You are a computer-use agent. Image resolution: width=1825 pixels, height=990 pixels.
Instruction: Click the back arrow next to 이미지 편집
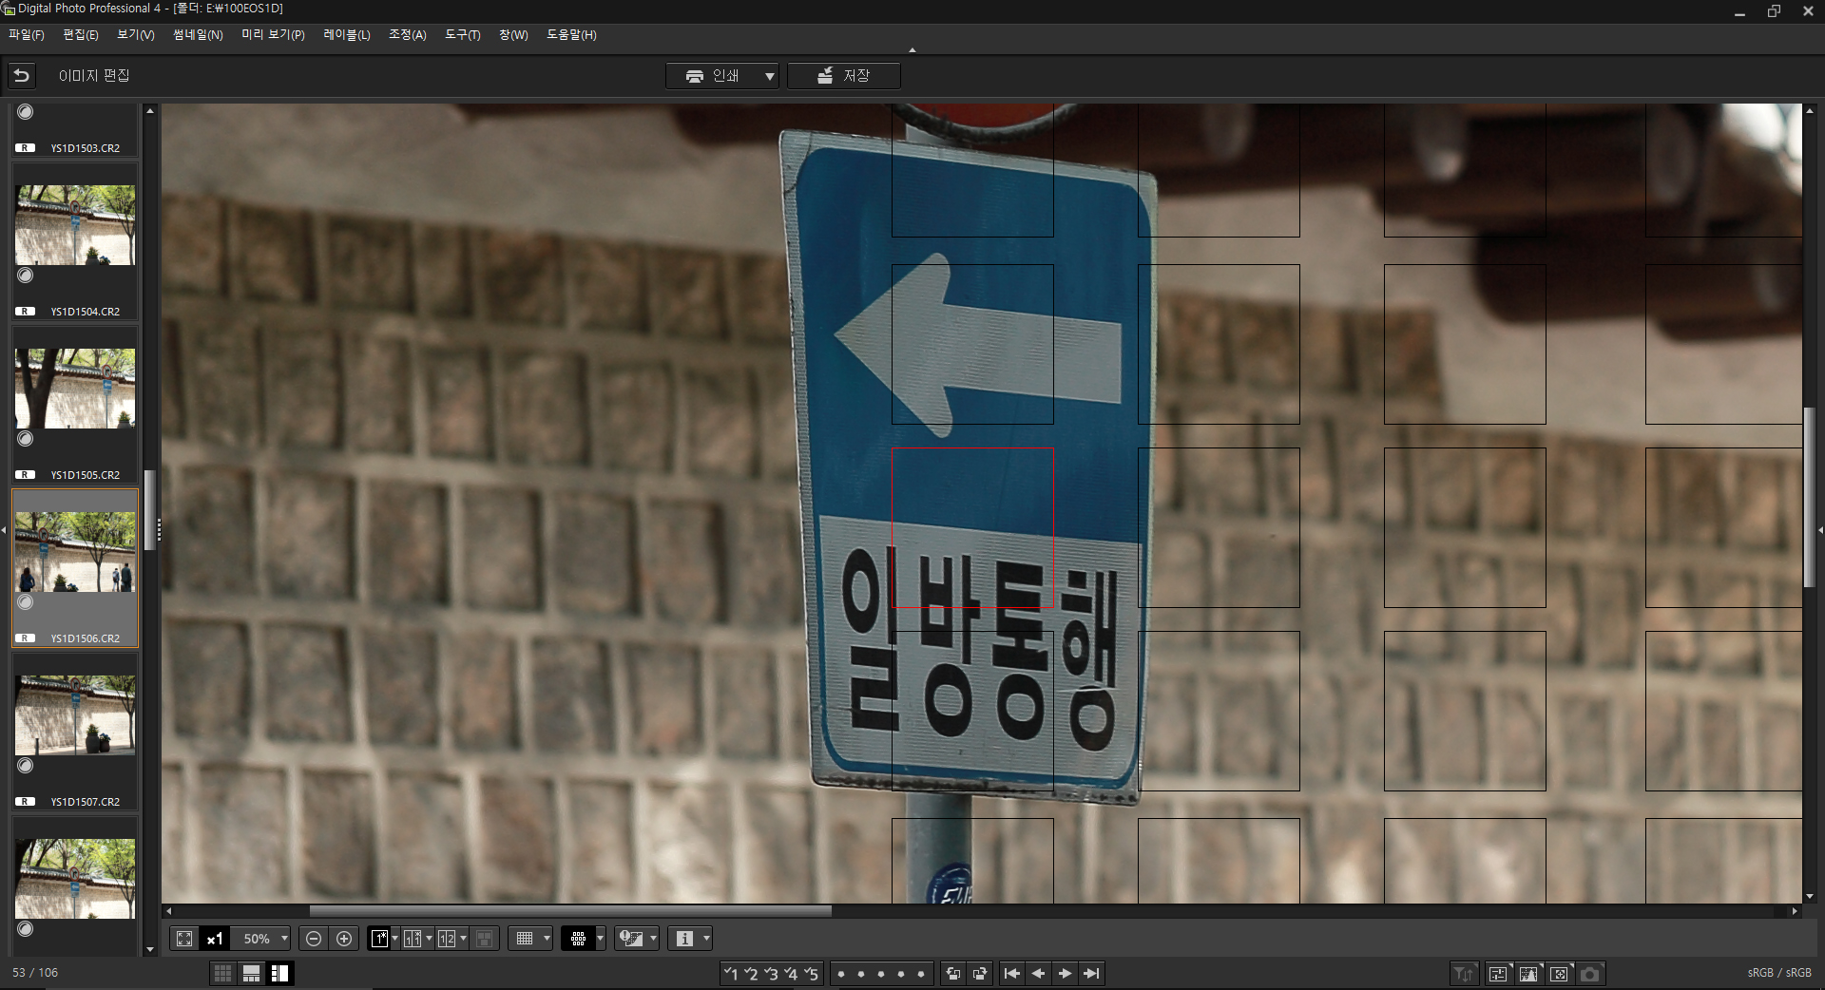[x=22, y=75]
